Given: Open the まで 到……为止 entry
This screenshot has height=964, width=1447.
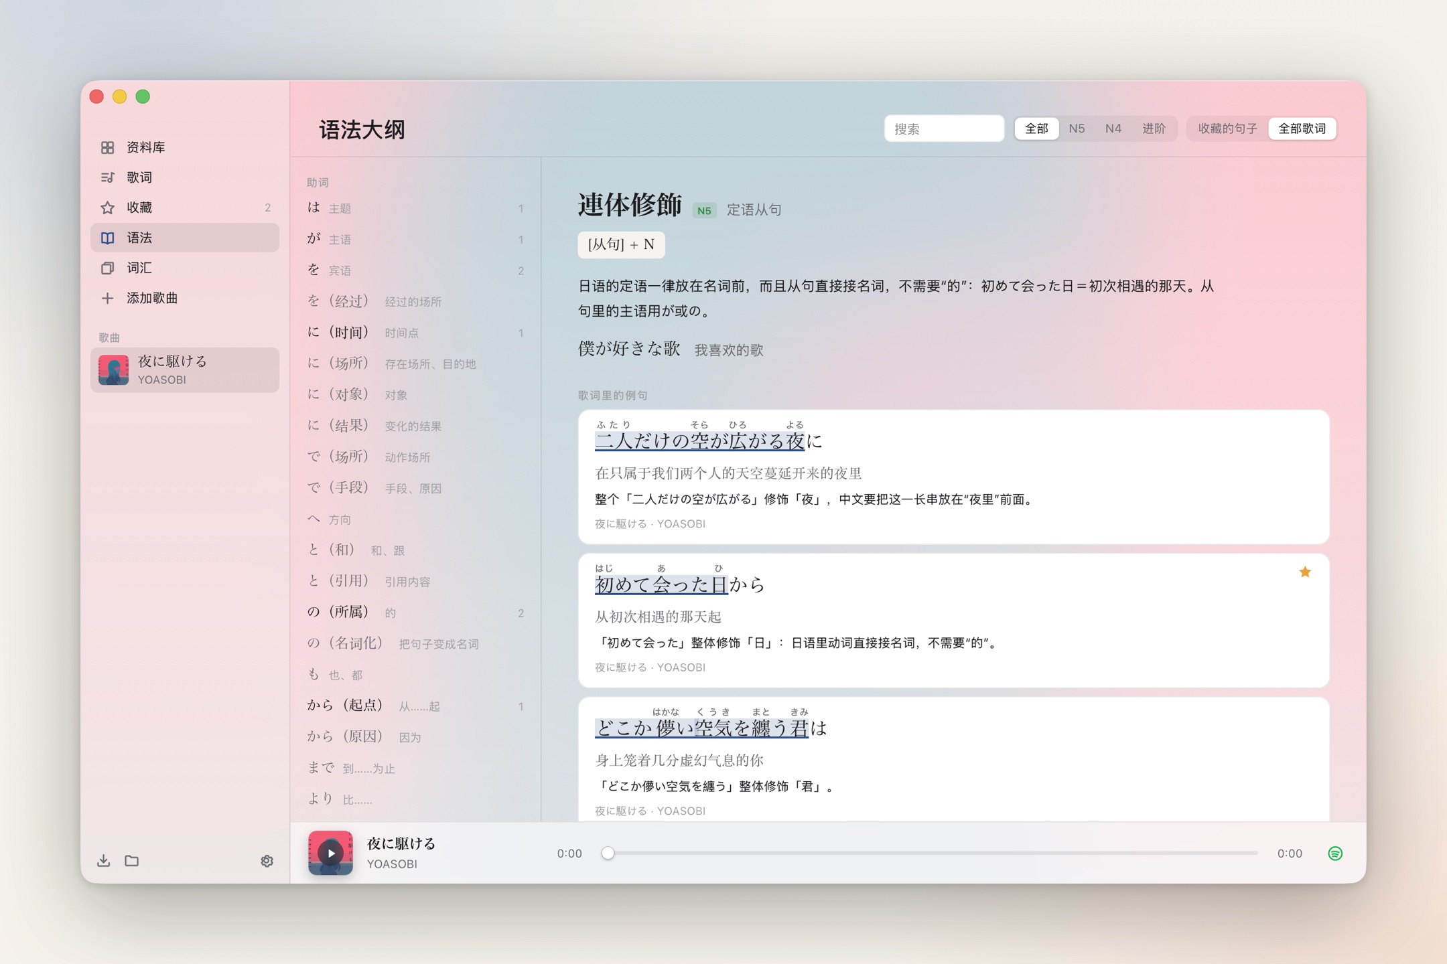Looking at the screenshot, I should pos(415,768).
